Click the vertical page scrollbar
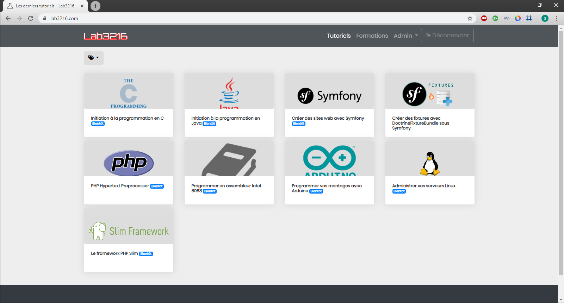The image size is (564, 303). (x=561, y=151)
